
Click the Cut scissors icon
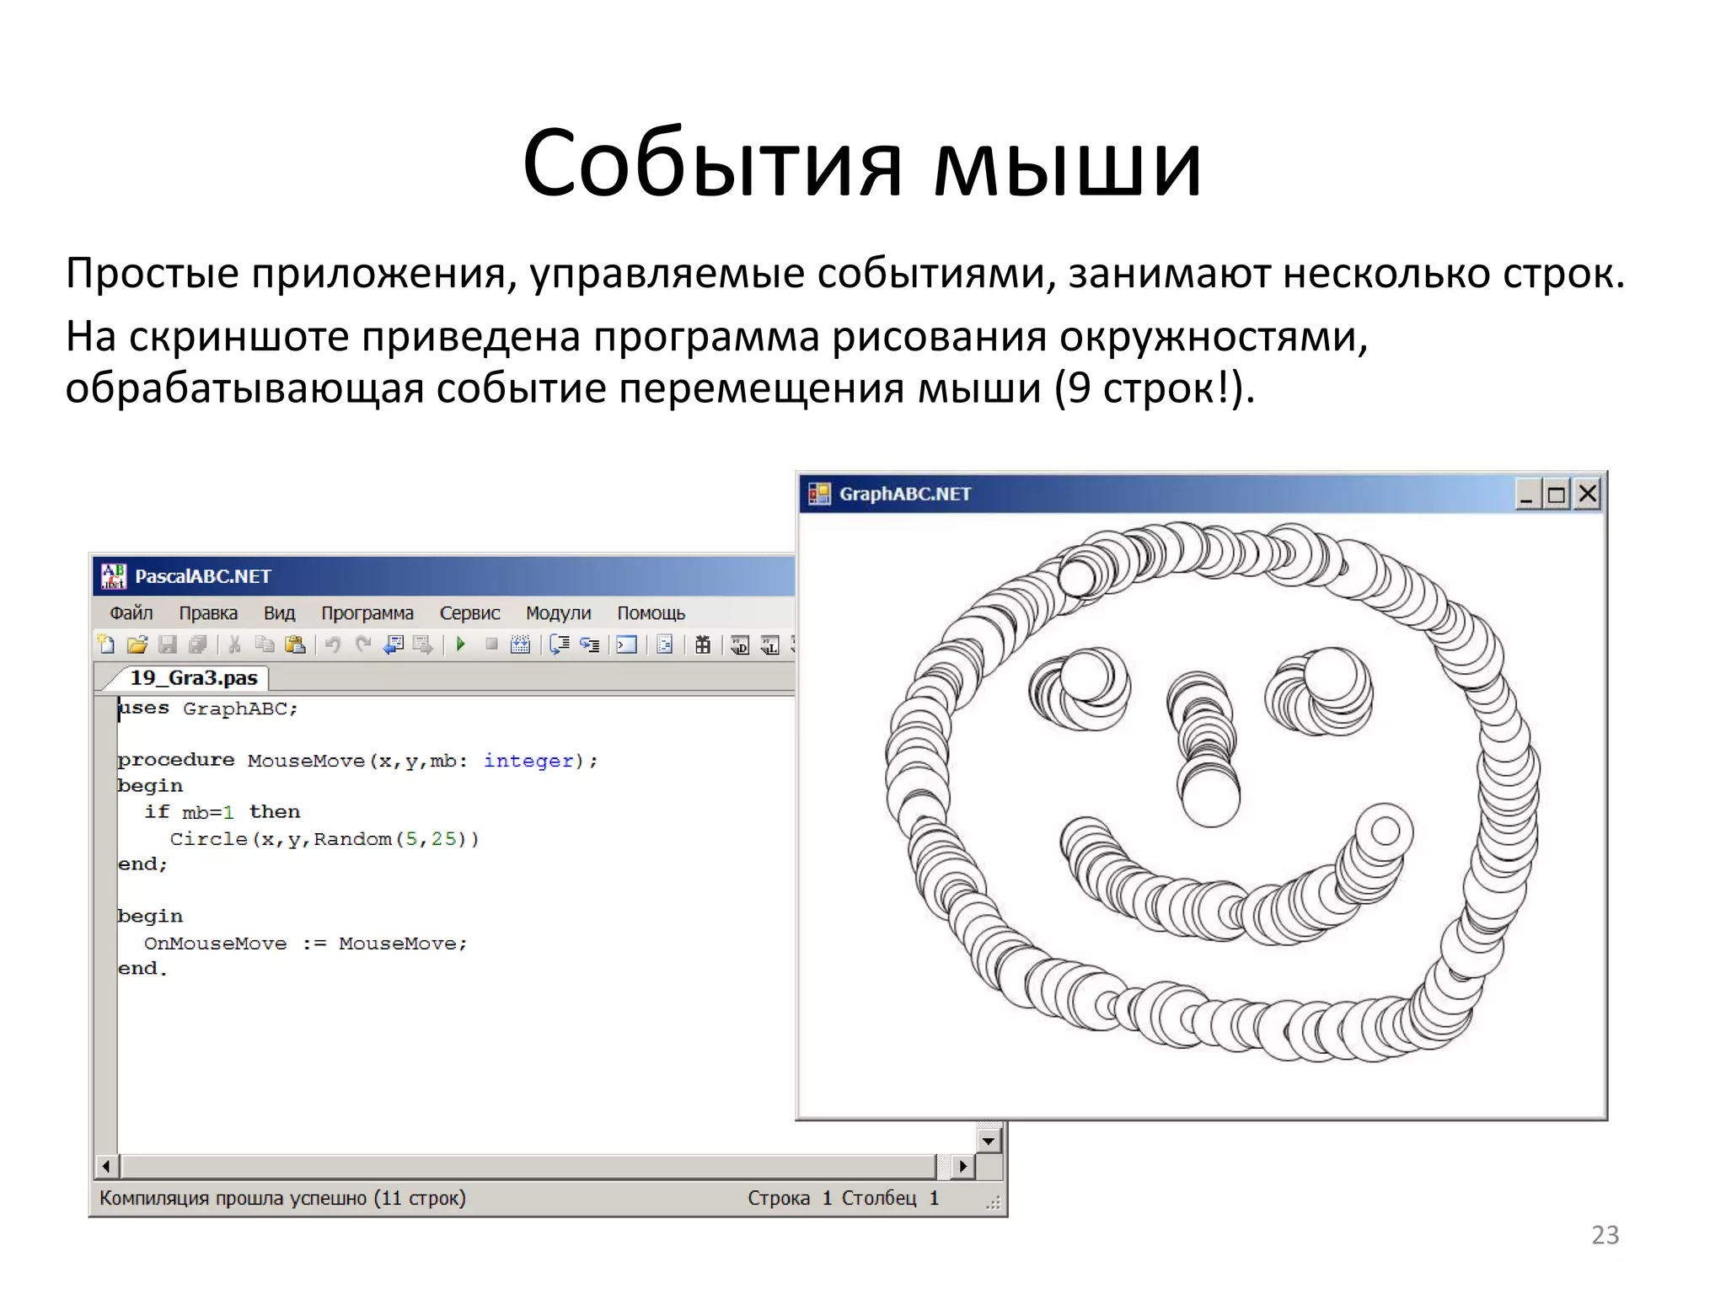234,644
